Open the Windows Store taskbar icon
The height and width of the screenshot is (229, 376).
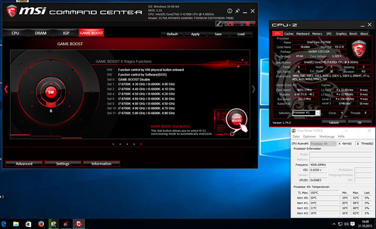pos(28,224)
